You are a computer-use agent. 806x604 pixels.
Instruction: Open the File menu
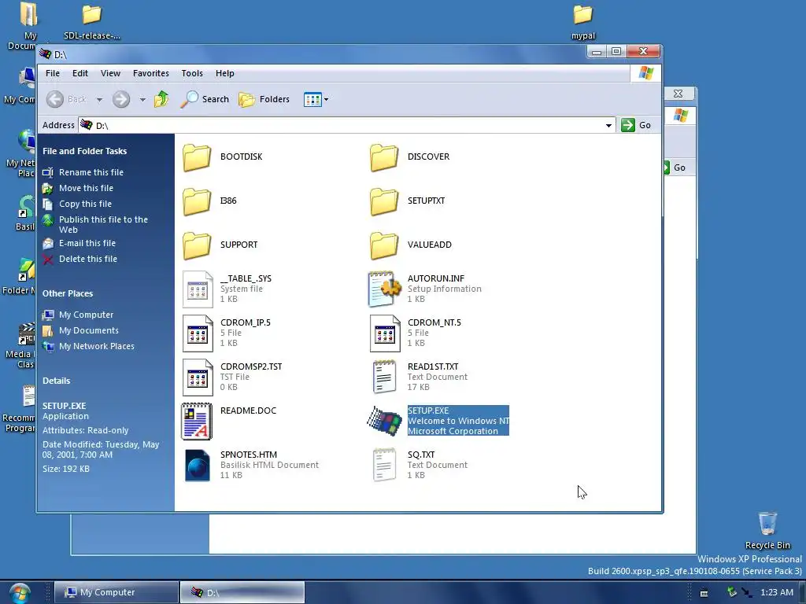click(x=53, y=73)
